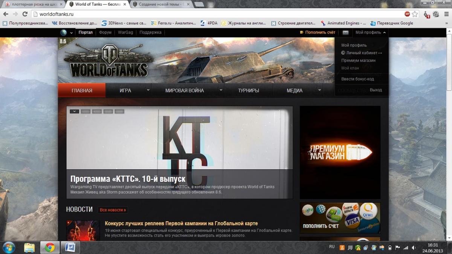Click the Все новости link

pos(113,210)
